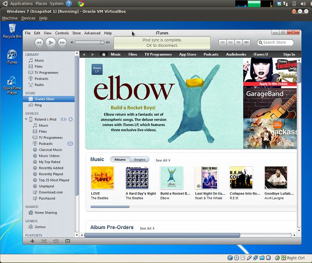Open the VirtualBox Devices menu

point(28,18)
